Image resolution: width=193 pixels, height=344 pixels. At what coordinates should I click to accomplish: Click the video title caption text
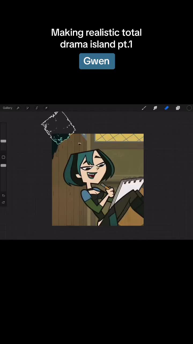point(96,38)
